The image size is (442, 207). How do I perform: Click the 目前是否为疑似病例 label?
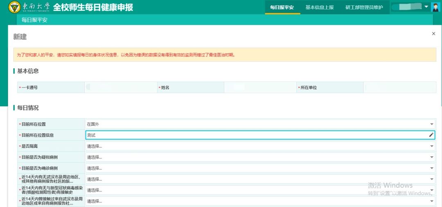39,157
